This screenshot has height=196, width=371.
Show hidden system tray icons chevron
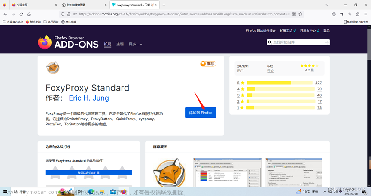click(x=325, y=192)
